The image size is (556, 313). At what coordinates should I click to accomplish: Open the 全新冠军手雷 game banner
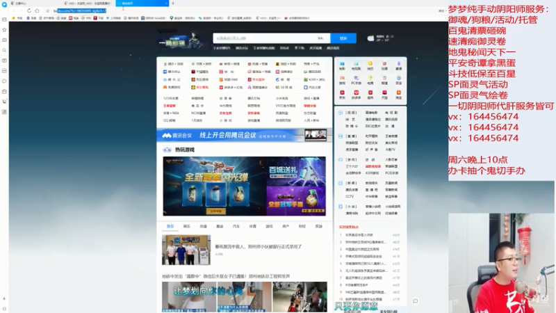point(296,201)
